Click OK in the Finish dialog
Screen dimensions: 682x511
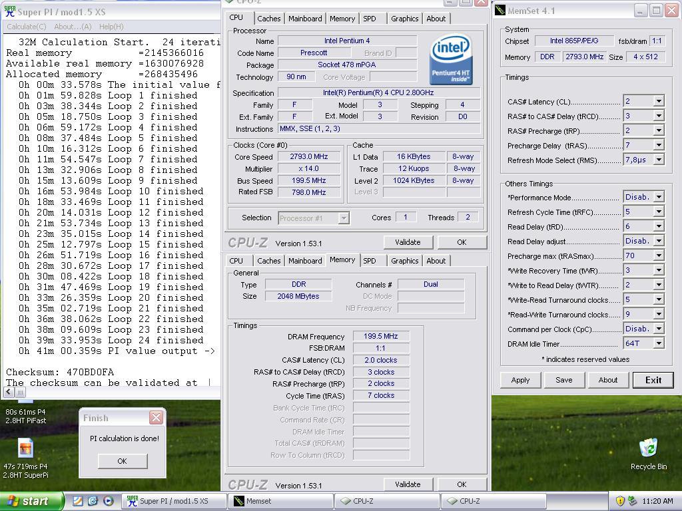[x=123, y=461]
